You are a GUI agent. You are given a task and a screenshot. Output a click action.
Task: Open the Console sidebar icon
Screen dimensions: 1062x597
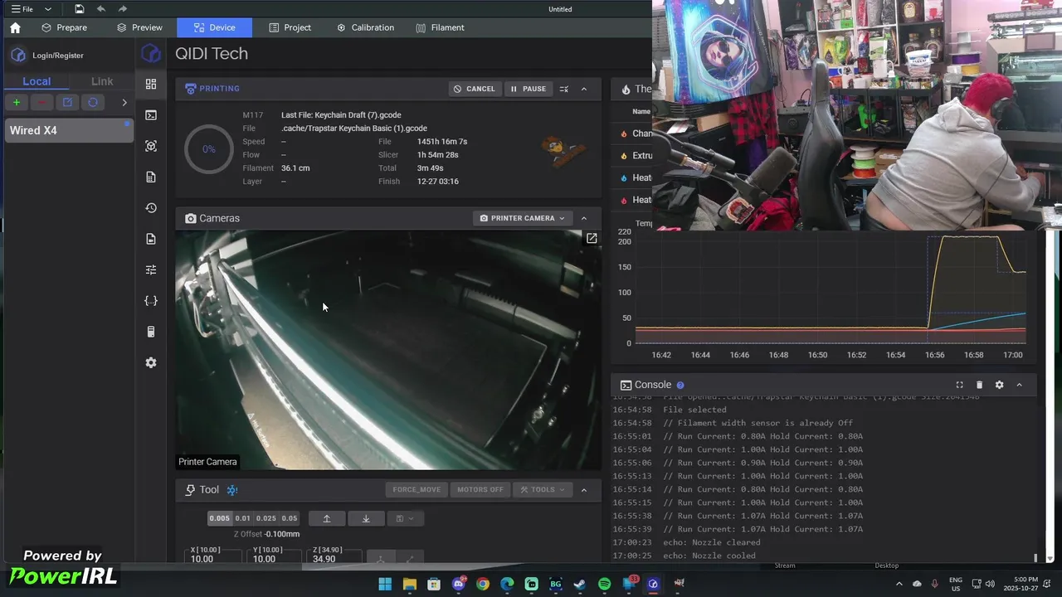pos(151,115)
